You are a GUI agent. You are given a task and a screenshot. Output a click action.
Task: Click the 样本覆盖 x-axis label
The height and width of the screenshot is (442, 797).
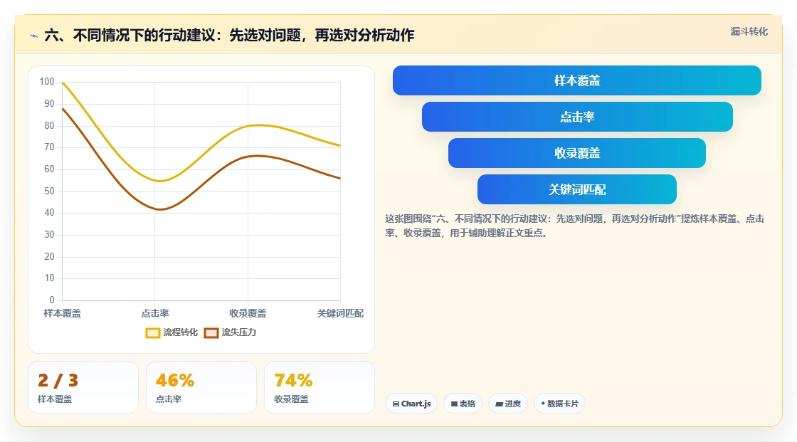click(63, 313)
